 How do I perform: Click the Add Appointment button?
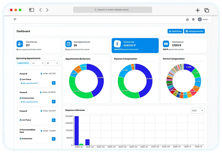194,31
